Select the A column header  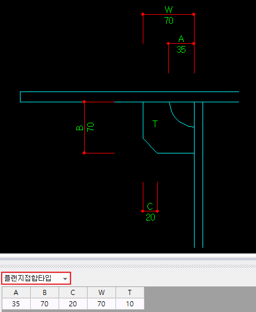point(16,292)
